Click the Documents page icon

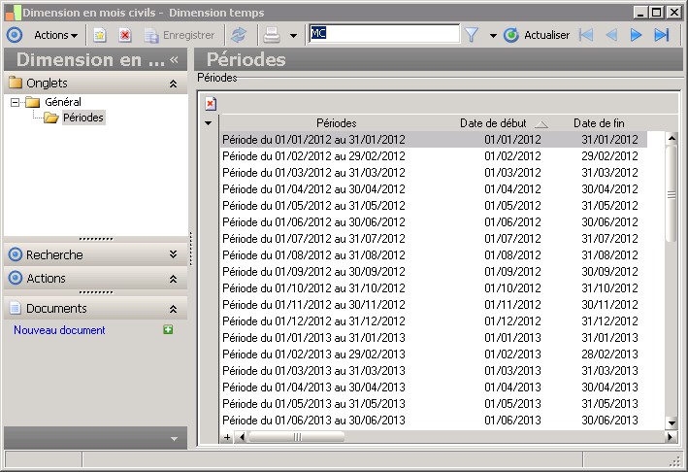point(16,308)
